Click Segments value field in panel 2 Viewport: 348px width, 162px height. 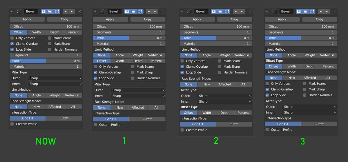tap(216, 32)
